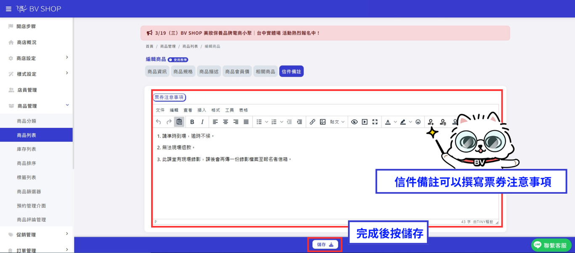
Task: Contact support via 聯繫客服 button
Action: (551, 245)
